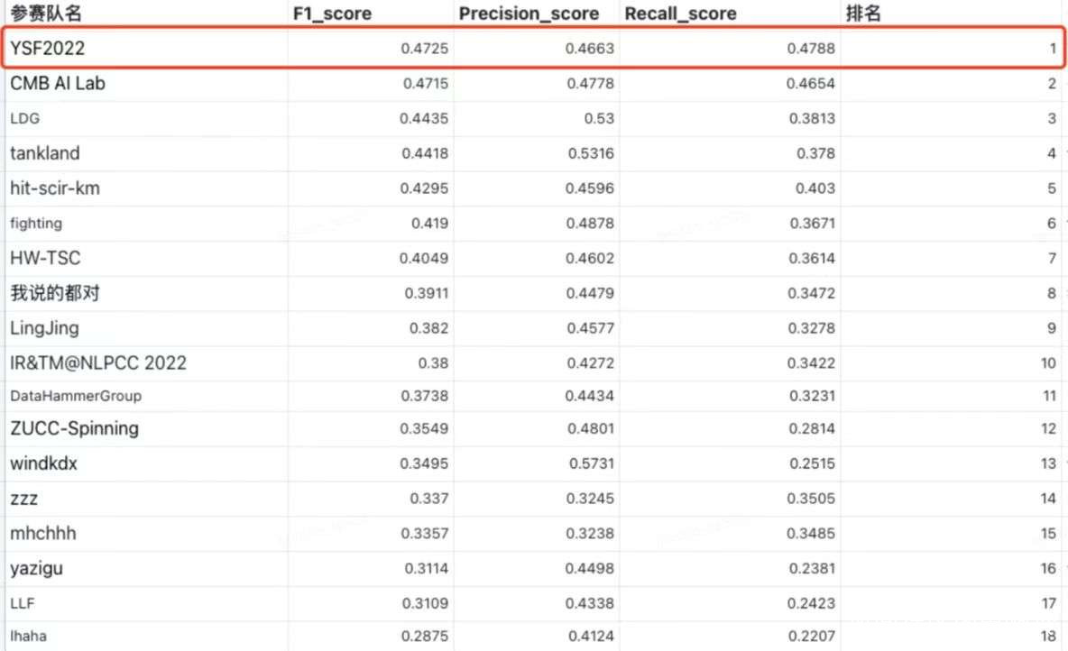Click the yazigu team cell
Viewport: 1068px width, 651px height.
[x=37, y=568]
